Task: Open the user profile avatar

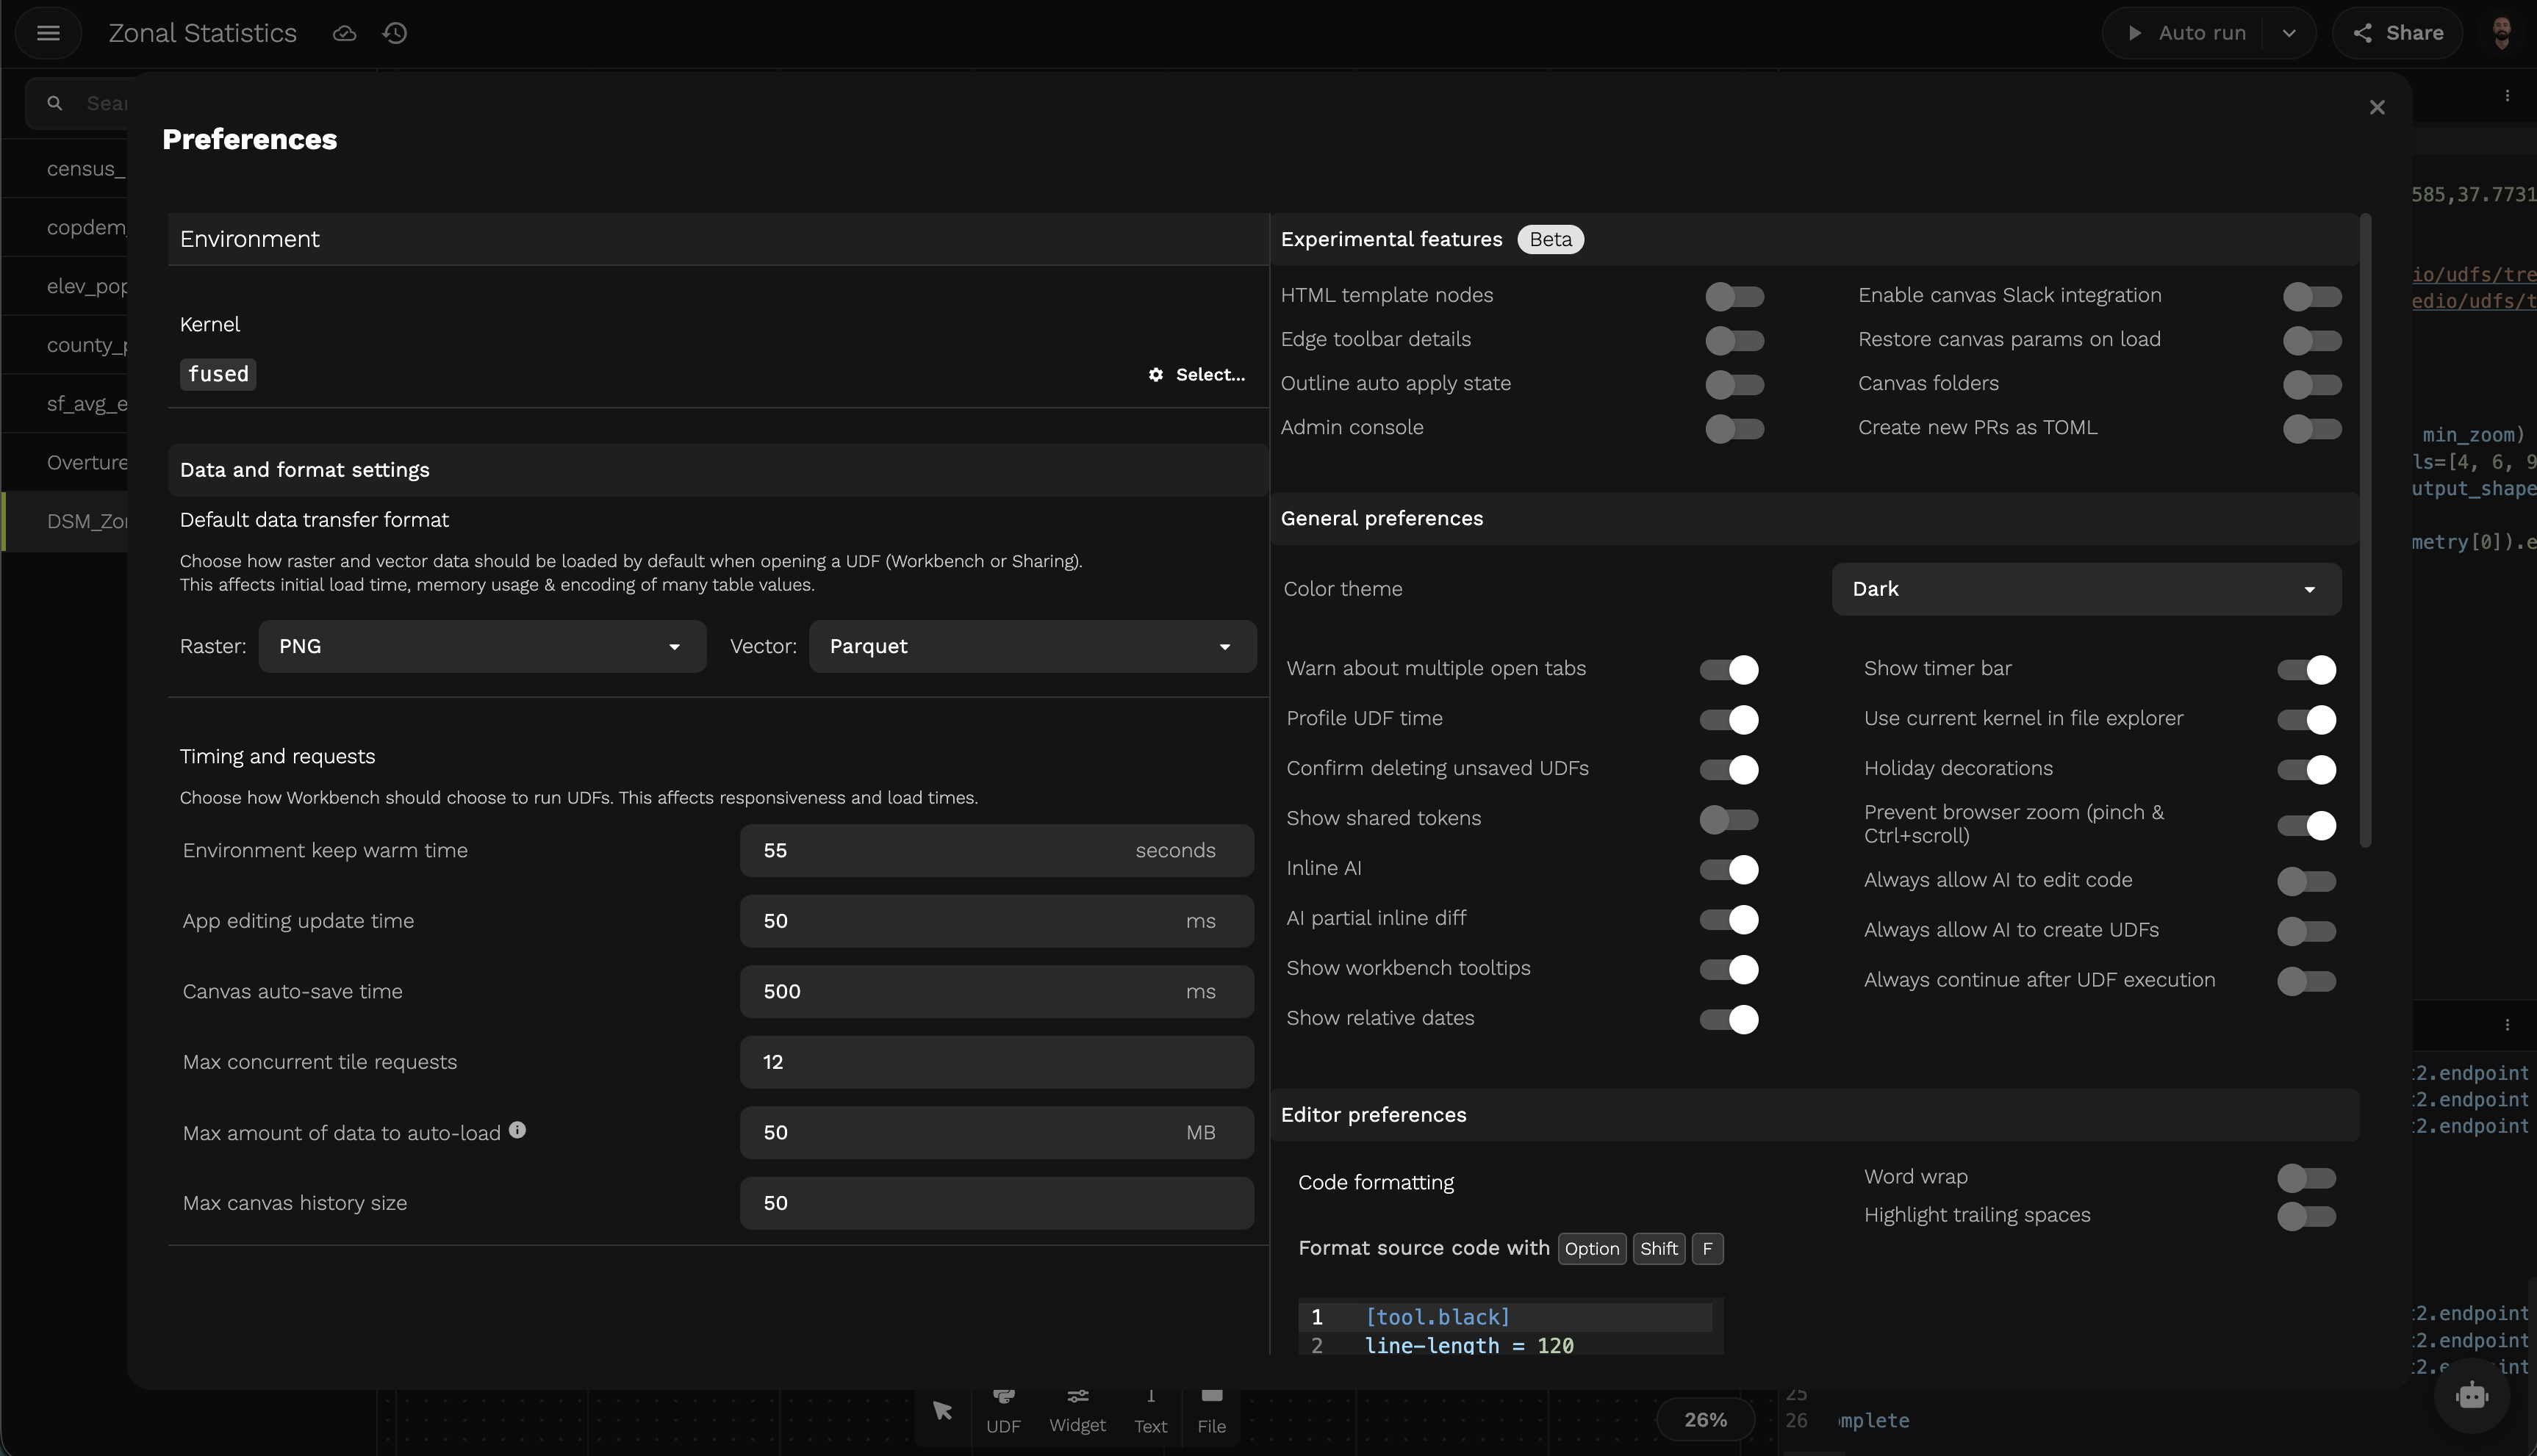Action: [2502, 33]
